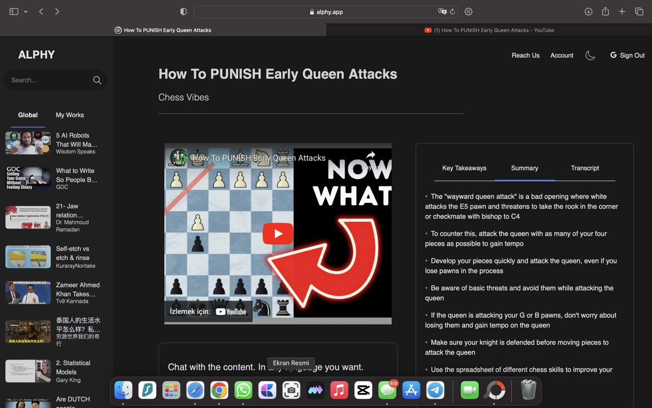Open CapCut from the dock
The image size is (652, 408).
click(363, 390)
